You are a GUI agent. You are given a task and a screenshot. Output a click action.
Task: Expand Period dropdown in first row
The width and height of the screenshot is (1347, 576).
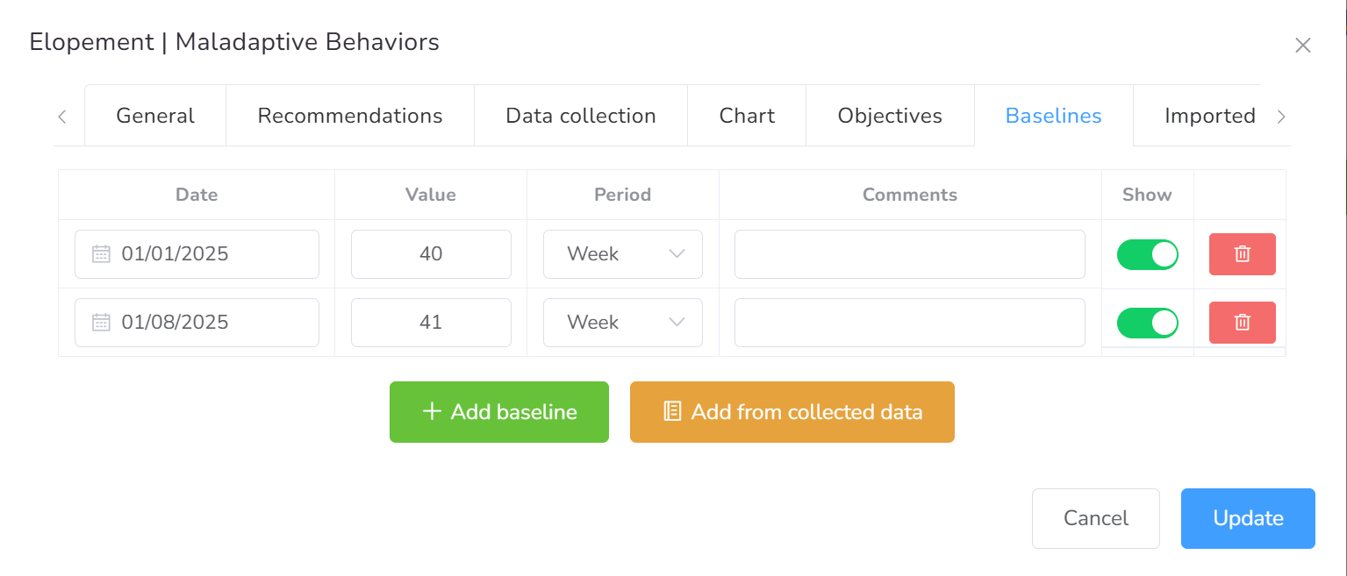tap(623, 254)
